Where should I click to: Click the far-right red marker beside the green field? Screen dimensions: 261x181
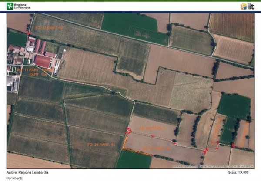coord(233,145)
